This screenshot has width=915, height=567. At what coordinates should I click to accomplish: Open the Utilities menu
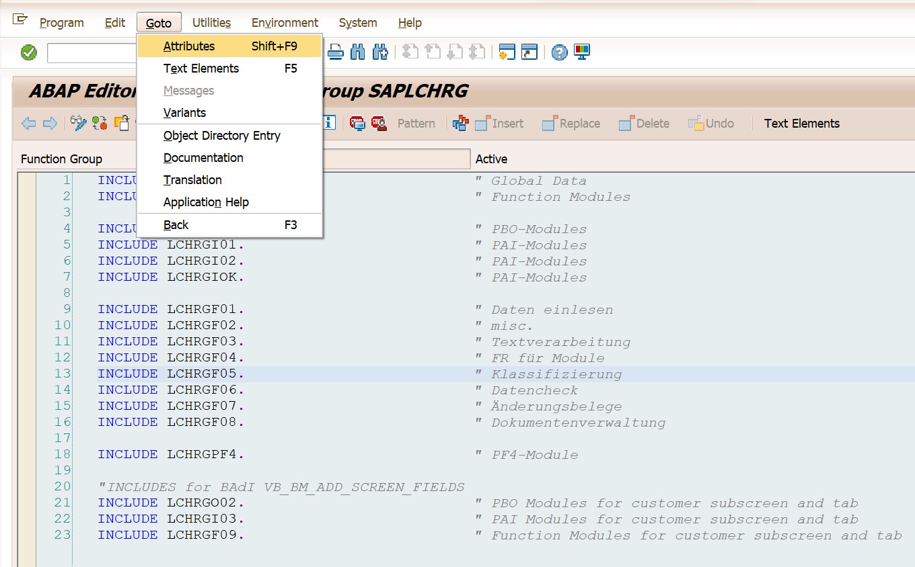[x=211, y=23]
